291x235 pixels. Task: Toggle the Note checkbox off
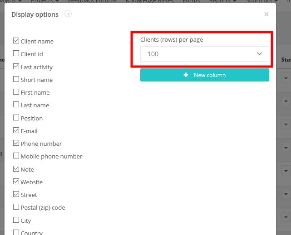[16, 169]
